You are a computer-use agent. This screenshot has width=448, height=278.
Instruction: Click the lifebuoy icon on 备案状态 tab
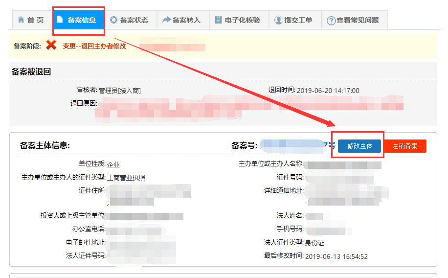(x=114, y=20)
